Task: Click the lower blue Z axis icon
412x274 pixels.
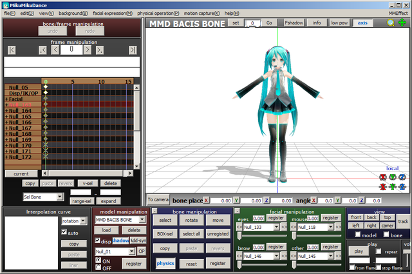Action: tap(402, 187)
